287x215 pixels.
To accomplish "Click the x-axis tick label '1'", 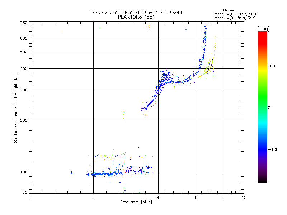I will click(x=29, y=198).
